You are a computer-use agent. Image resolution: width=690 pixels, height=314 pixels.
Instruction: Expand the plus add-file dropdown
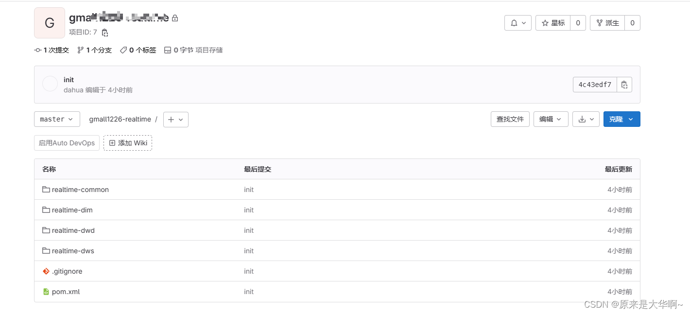[x=175, y=120]
